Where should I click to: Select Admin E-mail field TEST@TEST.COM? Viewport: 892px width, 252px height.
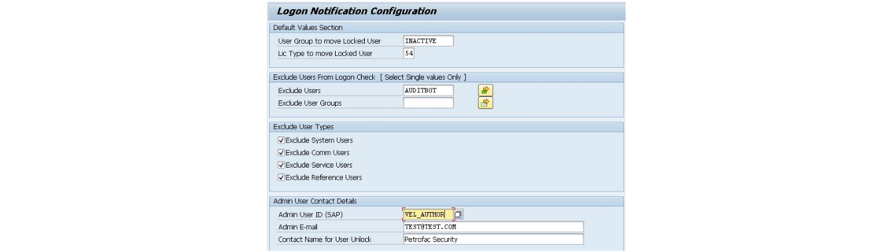(493, 227)
